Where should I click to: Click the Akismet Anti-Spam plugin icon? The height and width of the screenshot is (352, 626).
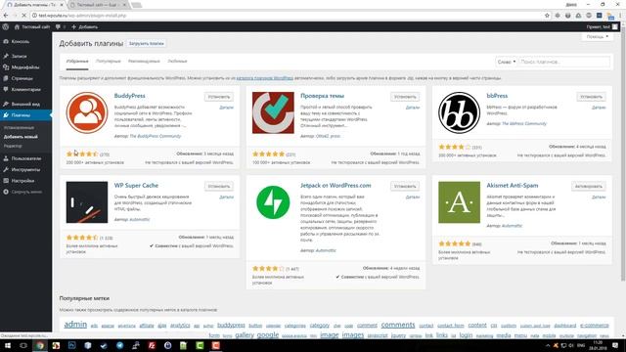tap(459, 202)
